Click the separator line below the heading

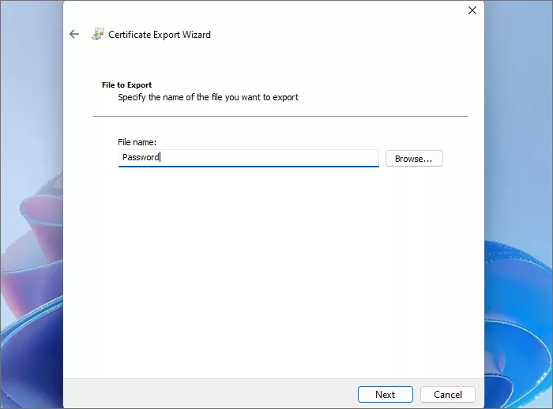[280, 117]
